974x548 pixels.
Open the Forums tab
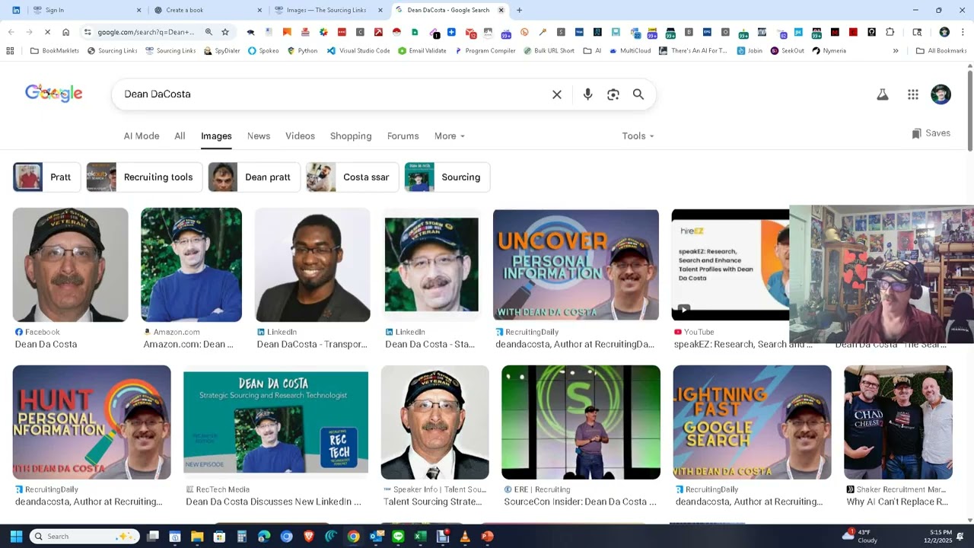tap(403, 136)
